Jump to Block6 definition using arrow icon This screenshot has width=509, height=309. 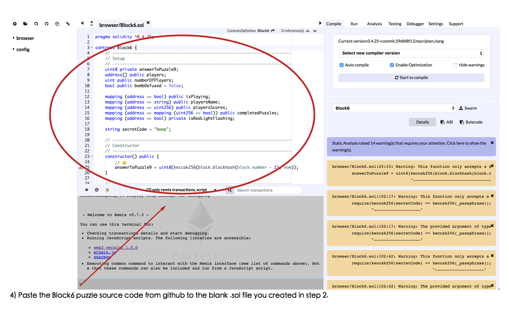coord(273,31)
